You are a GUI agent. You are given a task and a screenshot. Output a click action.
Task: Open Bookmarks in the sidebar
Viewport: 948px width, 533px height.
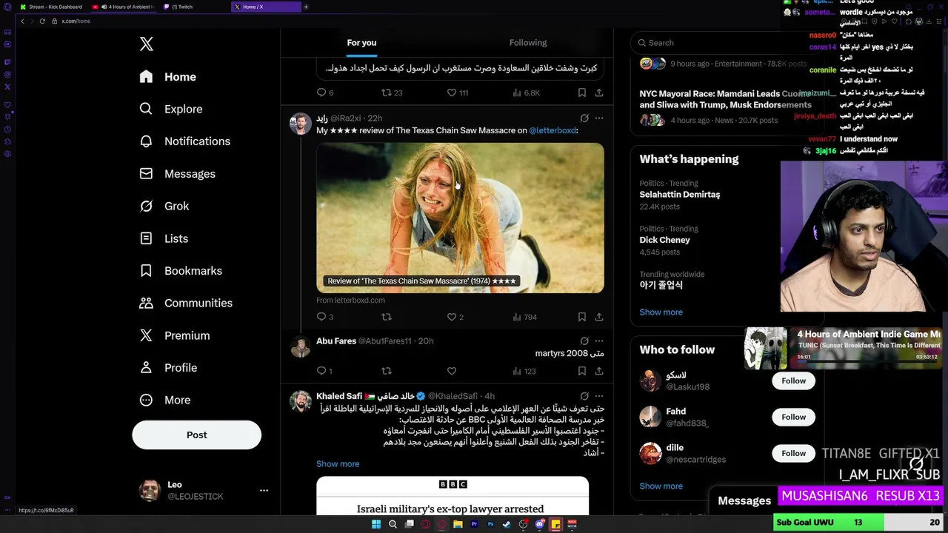tap(181, 271)
